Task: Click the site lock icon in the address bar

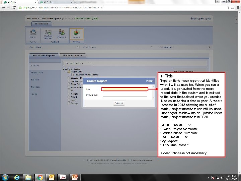Action: (20, 7)
